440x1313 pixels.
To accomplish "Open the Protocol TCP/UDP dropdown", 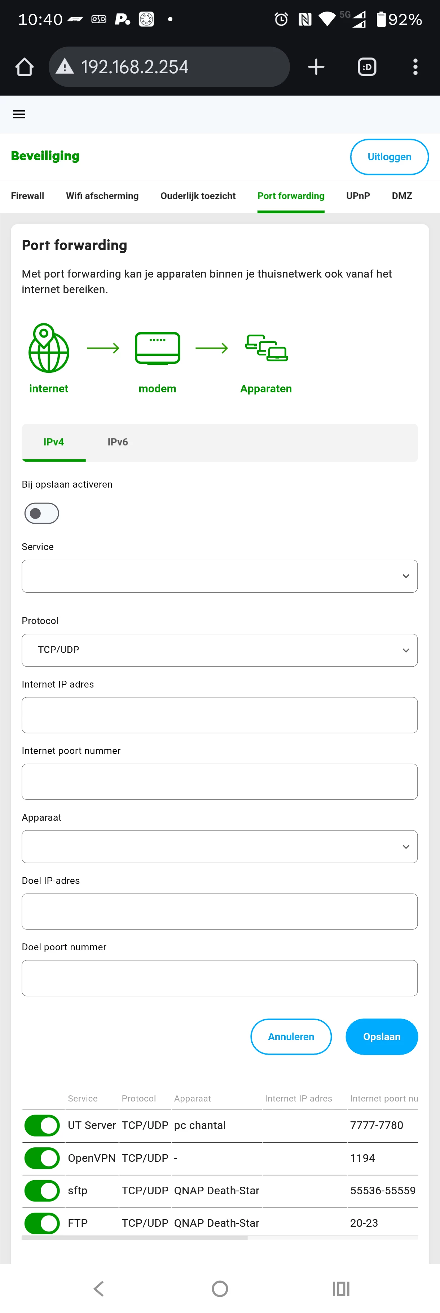I will tap(220, 650).
